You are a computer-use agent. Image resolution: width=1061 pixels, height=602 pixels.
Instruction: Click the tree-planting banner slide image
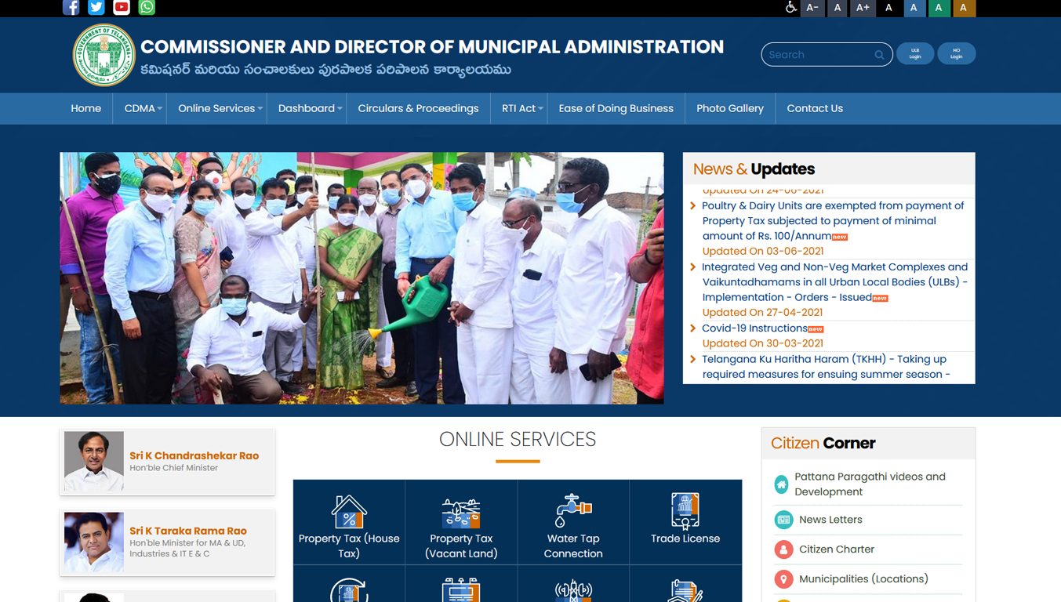click(x=362, y=278)
